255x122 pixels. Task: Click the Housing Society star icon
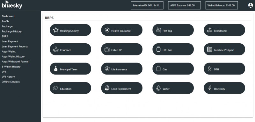click(x=56, y=30)
